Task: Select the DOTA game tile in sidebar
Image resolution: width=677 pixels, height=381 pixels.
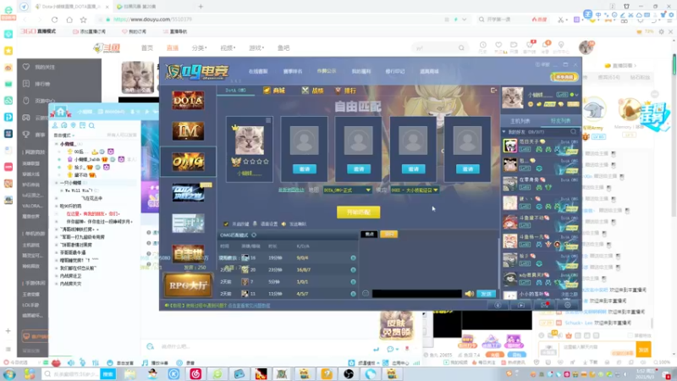Action: (188, 100)
